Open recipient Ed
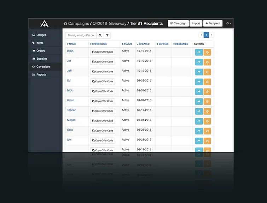The image size is (267, 203). (69, 80)
